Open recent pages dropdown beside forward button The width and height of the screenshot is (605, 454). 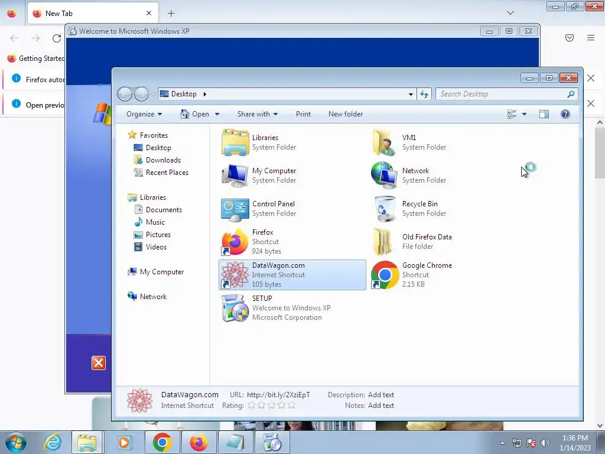(153, 94)
